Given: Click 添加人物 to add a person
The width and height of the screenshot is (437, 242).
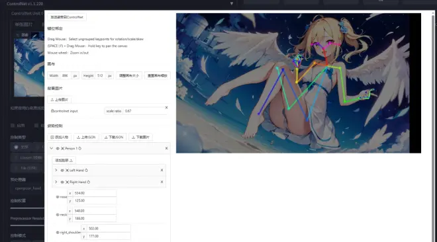Looking at the screenshot, I should 60,137.
